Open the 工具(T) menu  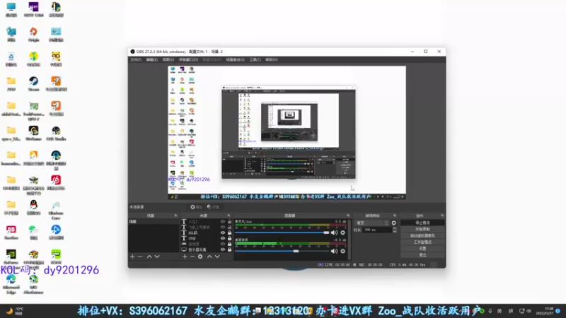(255, 59)
